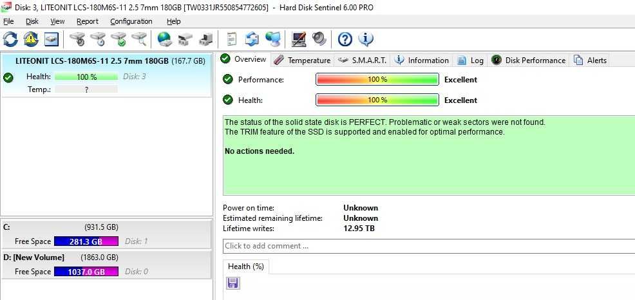Click the computer with drive toolbar icon
The image size is (635, 300).
tap(206, 39)
